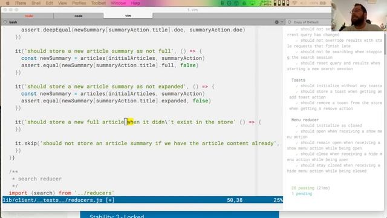Image resolution: width=387 pixels, height=218 pixels.
Task: Click the import {search} from '../reducers' line
Action: [x=62, y=193]
